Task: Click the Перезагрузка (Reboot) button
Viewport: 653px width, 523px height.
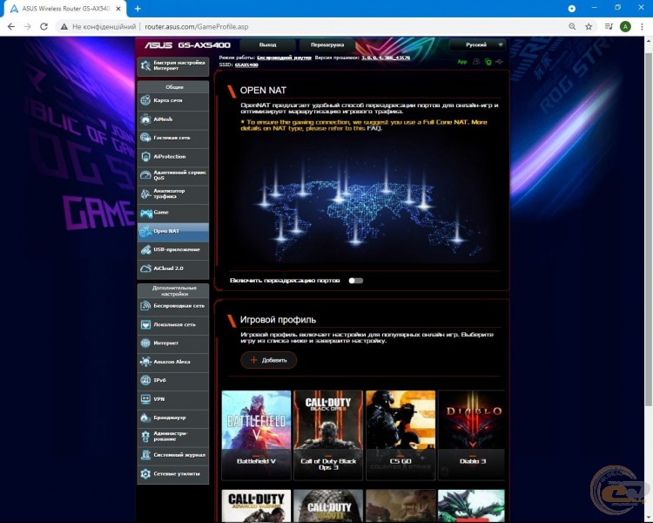Action: click(x=327, y=44)
